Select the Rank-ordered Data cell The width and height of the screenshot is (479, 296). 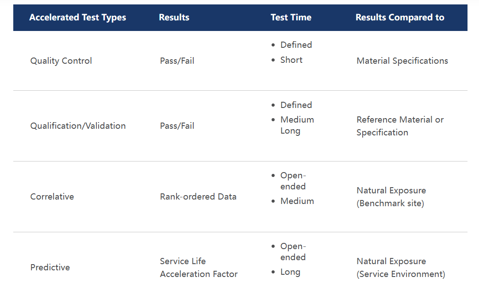pyautogui.click(x=198, y=196)
